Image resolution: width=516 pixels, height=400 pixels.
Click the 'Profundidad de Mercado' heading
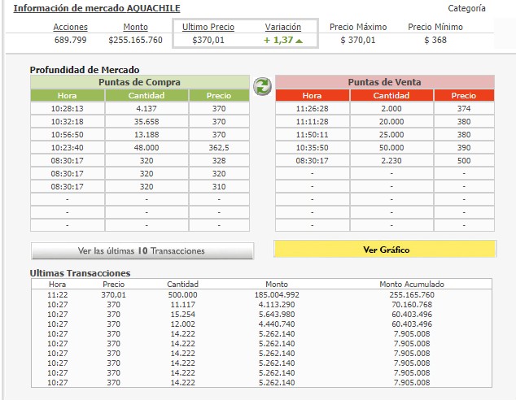[x=85, y=70]
